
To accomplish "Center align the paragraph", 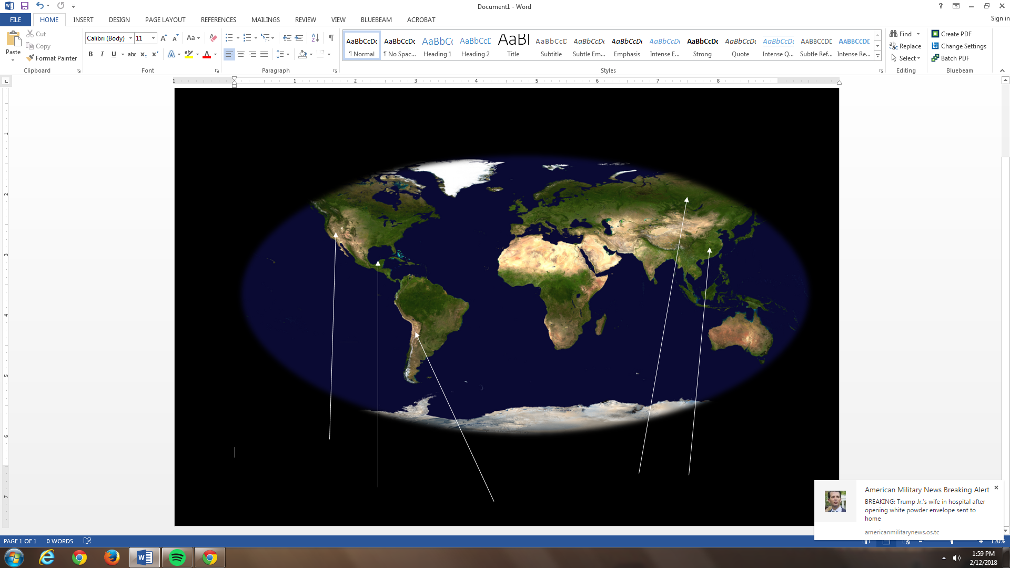I will 241,54.
